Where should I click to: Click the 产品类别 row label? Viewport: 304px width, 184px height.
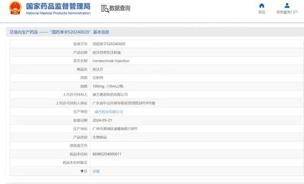pyautogui.click(x=80, y=137)
